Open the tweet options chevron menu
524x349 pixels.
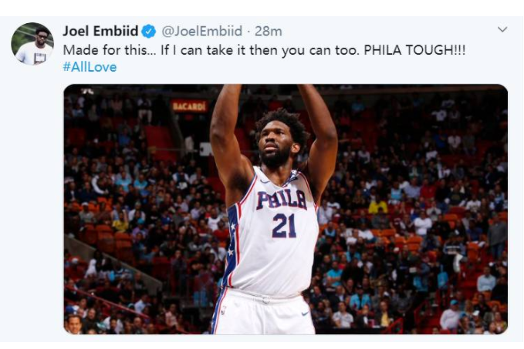(x=502, y=30)
